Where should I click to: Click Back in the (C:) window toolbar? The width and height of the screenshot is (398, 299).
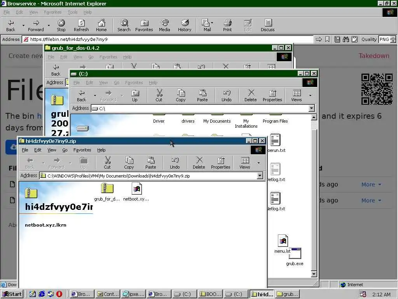(82, 96)
